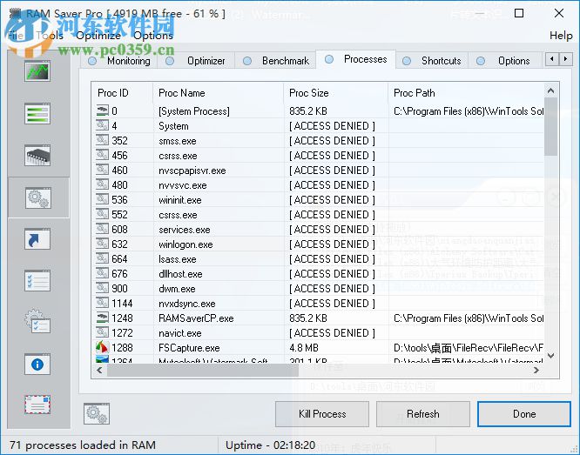This screenshot has height=455, width=580.
Task: Open the envelope mail sidebar icon
Action: [x=37, y=405]
